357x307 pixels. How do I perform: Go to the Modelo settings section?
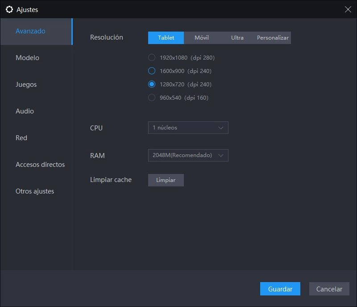tap(36, 58)
